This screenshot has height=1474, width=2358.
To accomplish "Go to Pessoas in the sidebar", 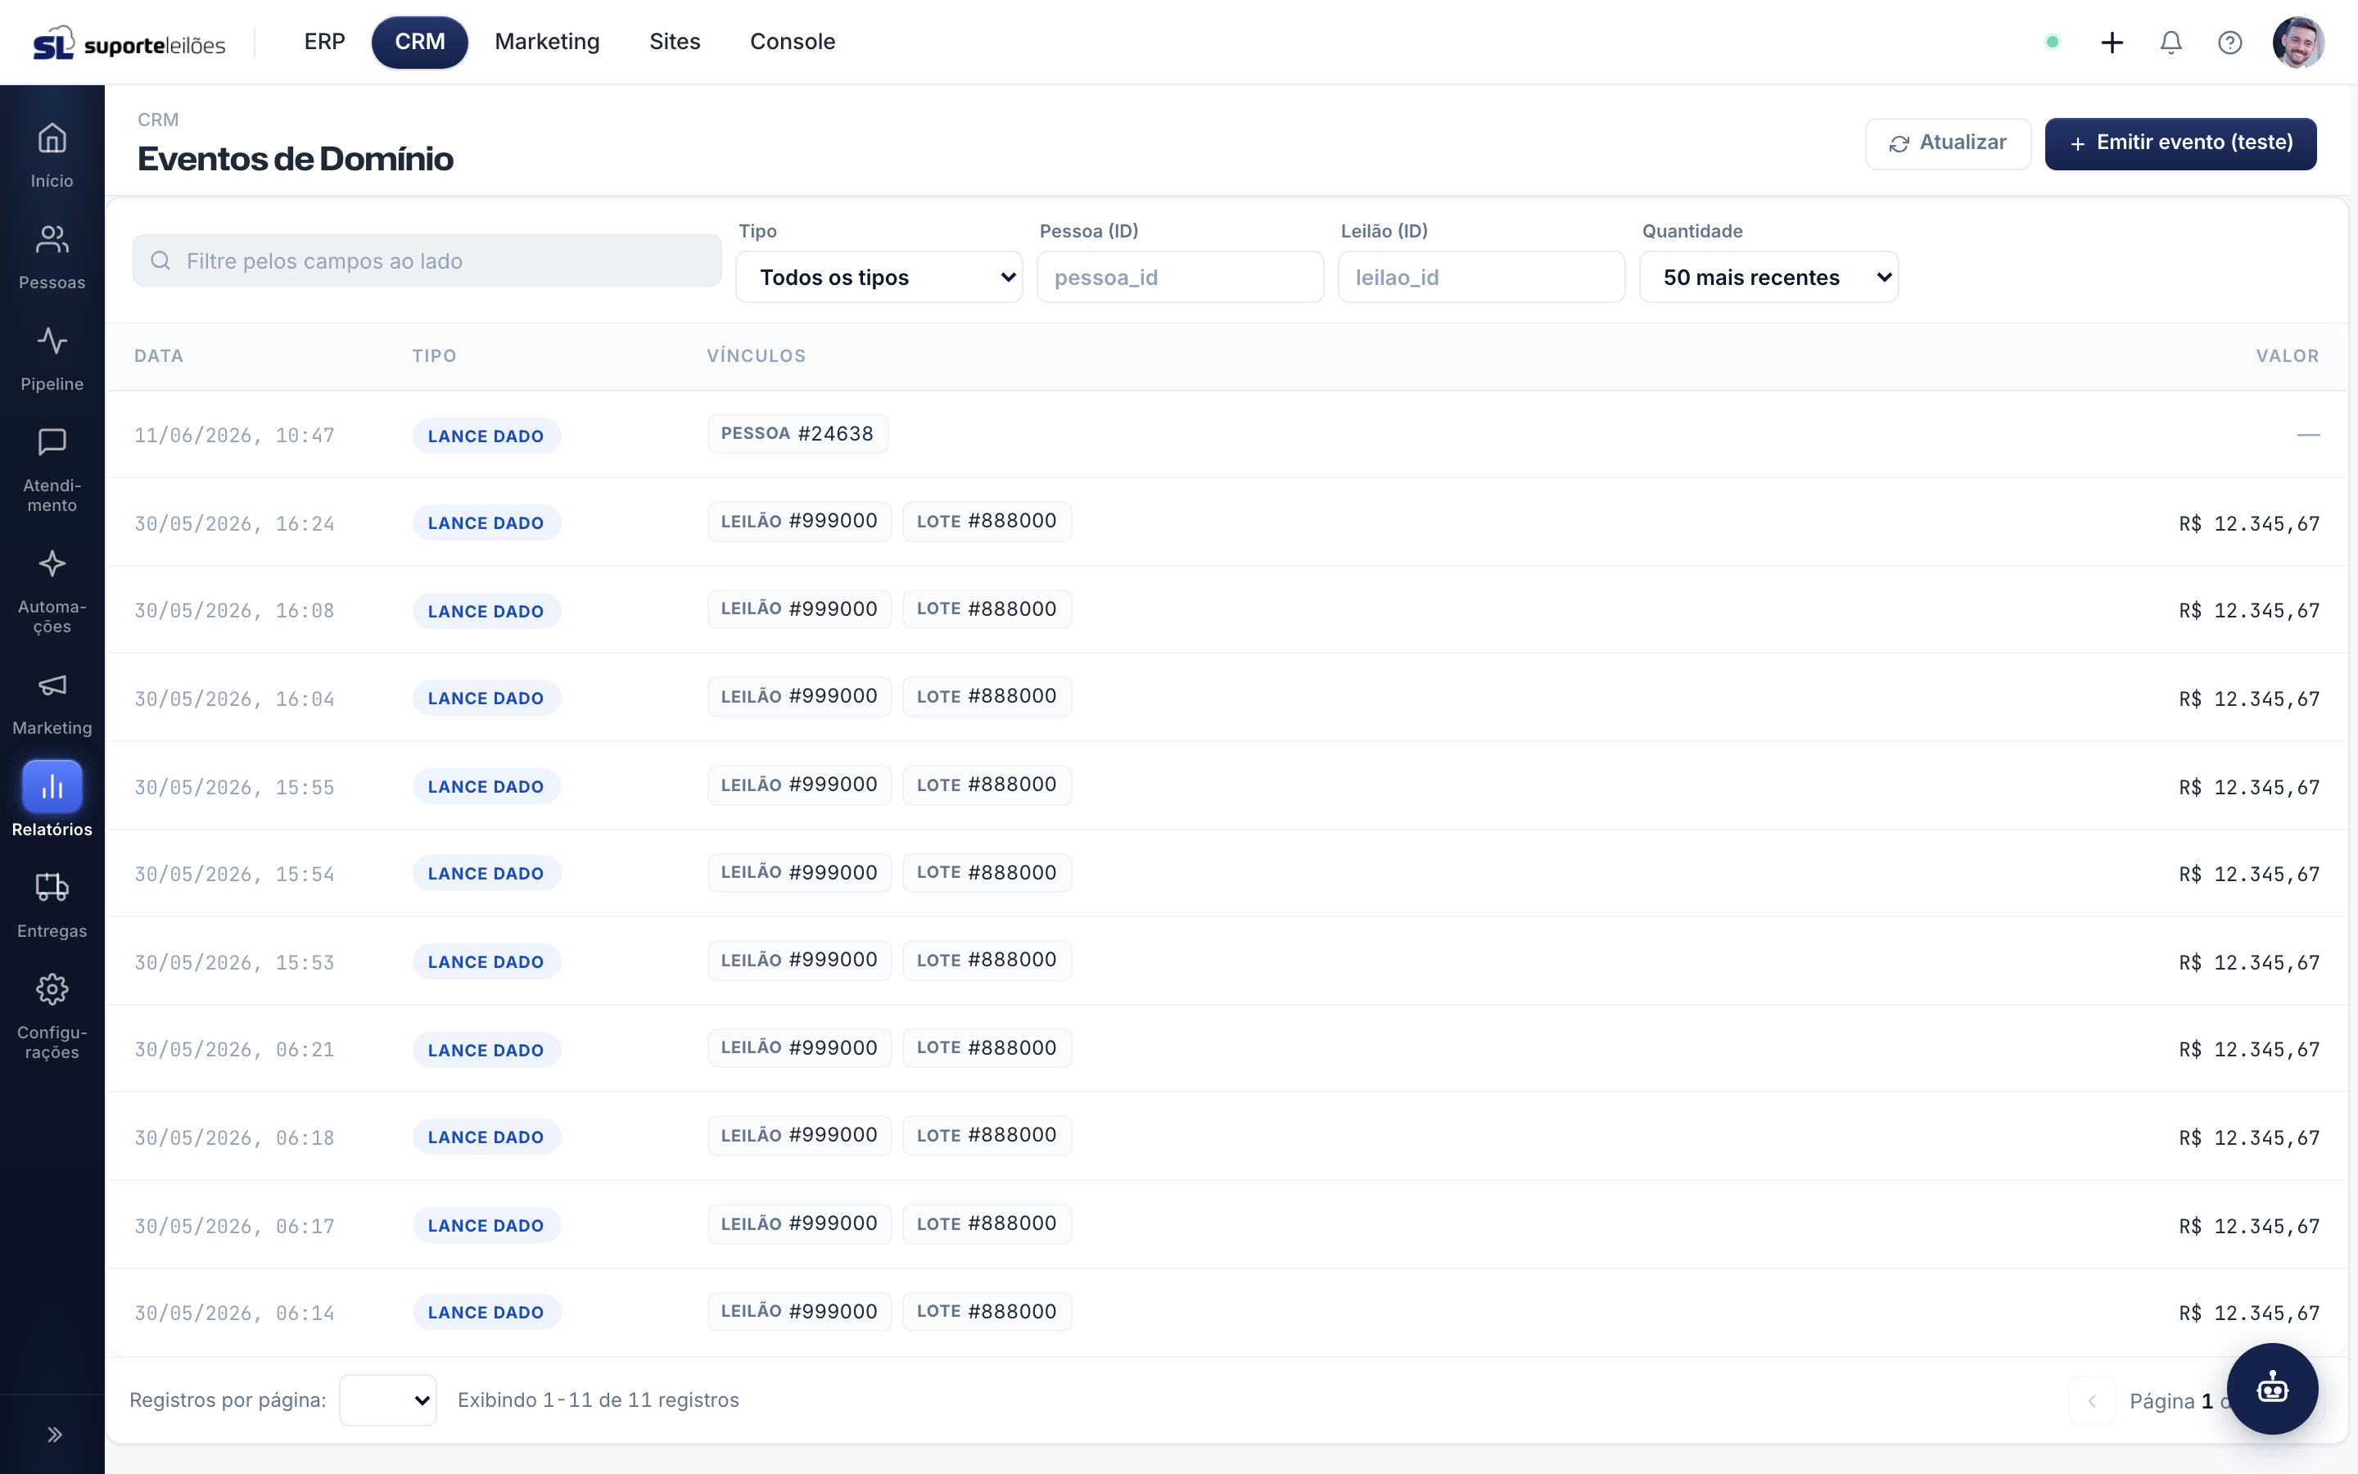I will (52, 240).
